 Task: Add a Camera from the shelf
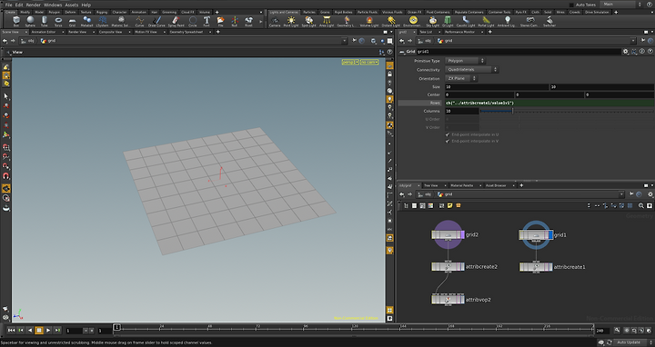coord(275,21)
